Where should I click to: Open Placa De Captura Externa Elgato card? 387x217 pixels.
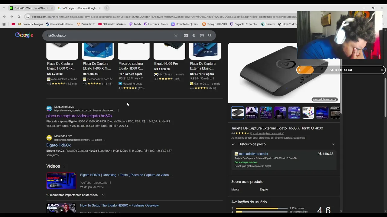205,66
